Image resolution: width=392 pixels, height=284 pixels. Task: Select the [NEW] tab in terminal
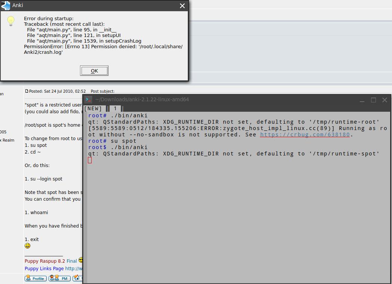coord(93,109)
